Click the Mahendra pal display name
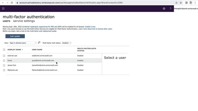The height and width of the screenshot is (111, 198). point(12,70)
